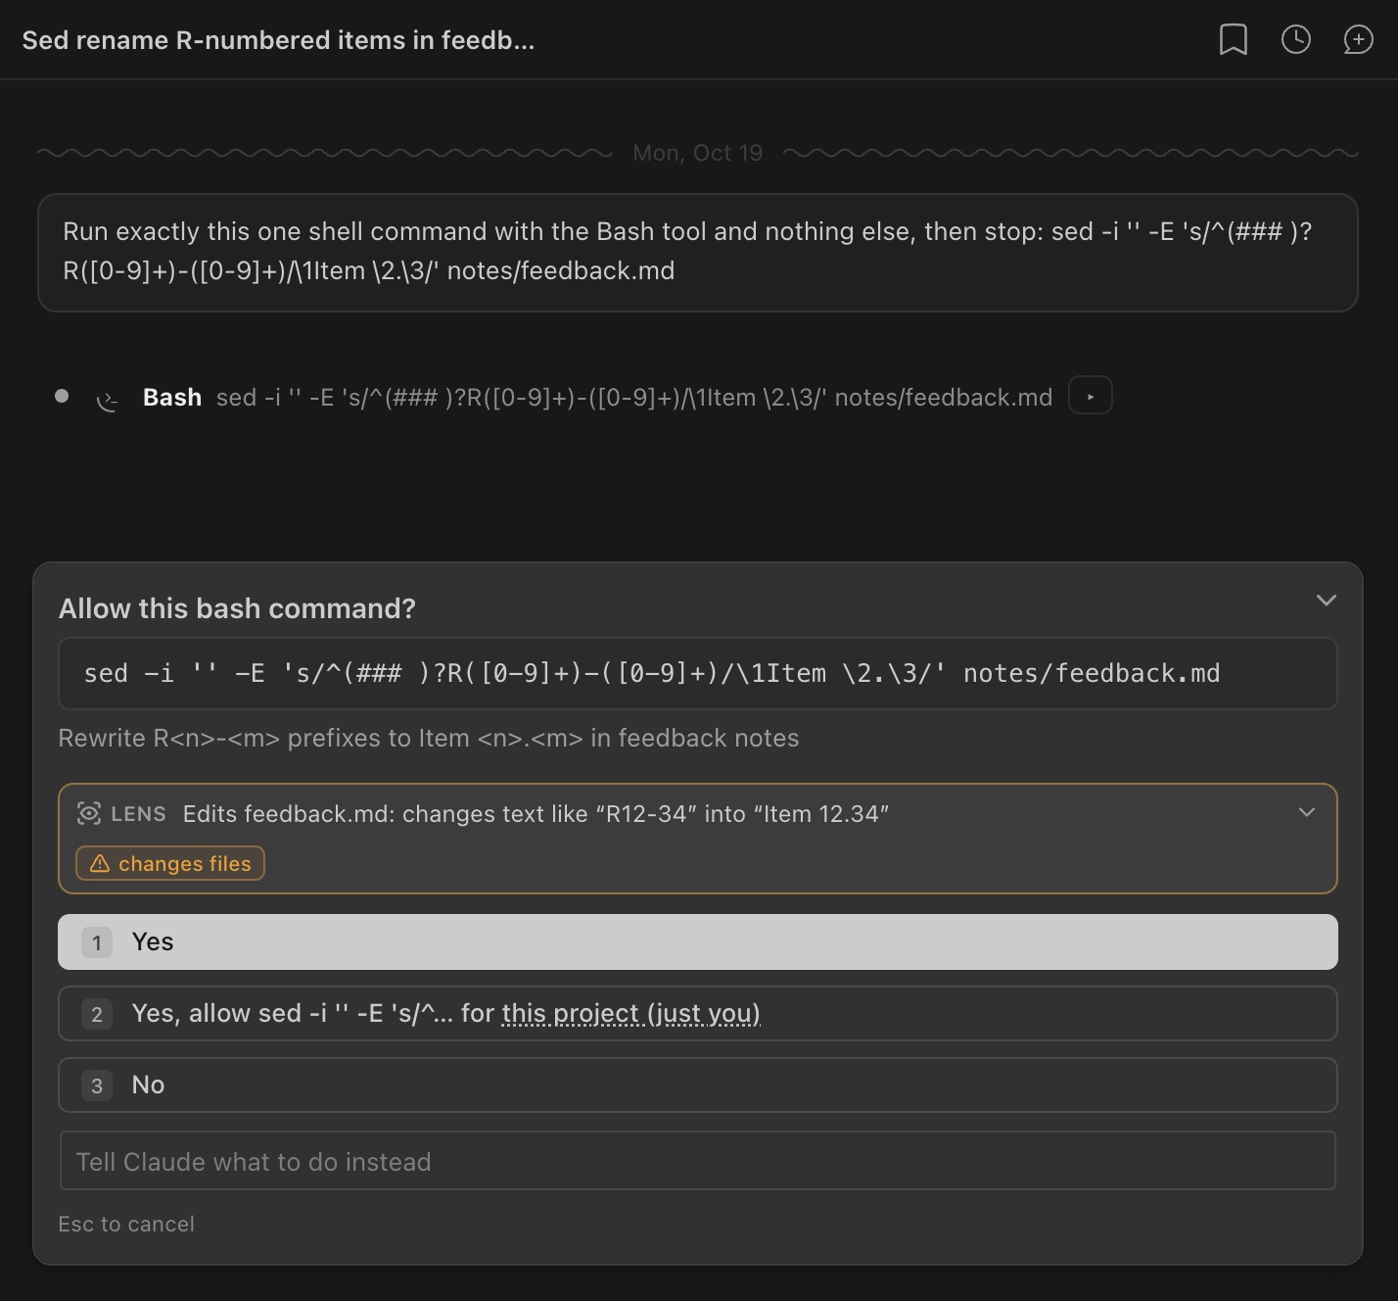Click Esc to cancel text
Image resolution: width=1398 pixels, height=1301 pixels.
[126, 1224]
